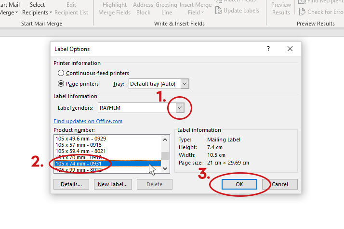Image resolution: width=344 pixels, height=229 pixels.
Task: Open the Tray dropdown arrow
Action: pos(185,84)
